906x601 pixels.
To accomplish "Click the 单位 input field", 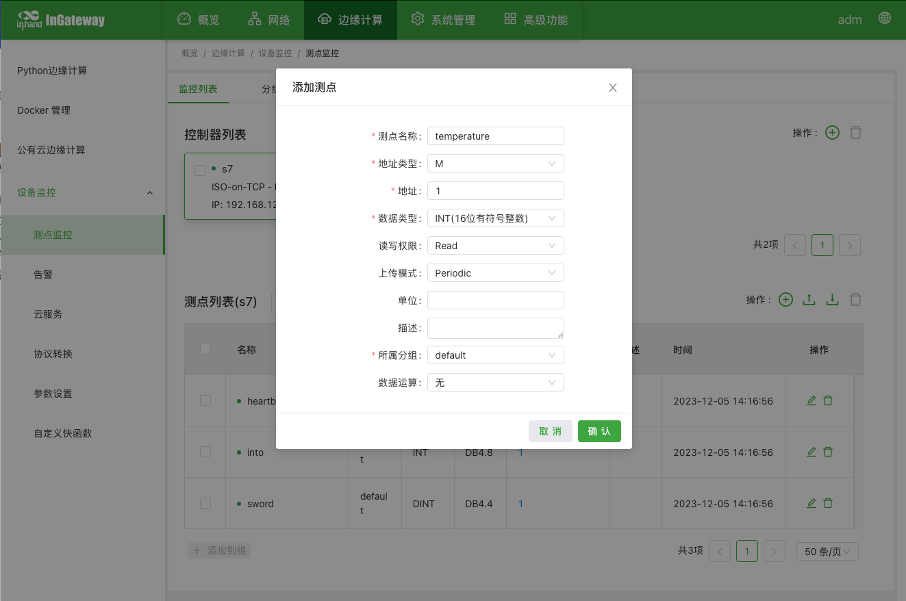I will (495, 300).
